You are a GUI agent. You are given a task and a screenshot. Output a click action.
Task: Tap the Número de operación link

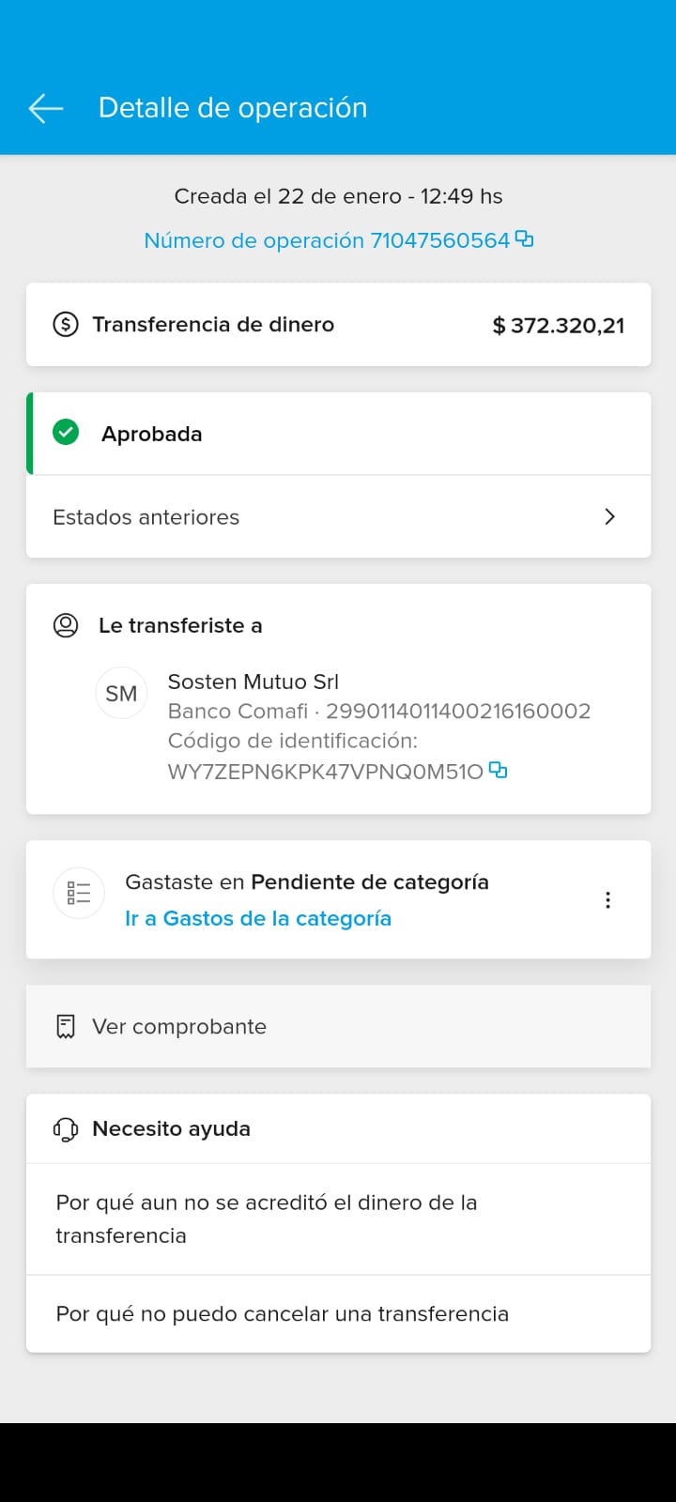click(x=326, y=240)
